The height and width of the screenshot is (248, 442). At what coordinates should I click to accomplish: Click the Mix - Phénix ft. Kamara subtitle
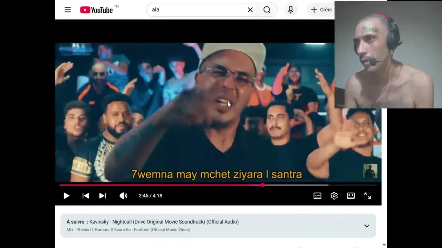(x=128, y=230)
